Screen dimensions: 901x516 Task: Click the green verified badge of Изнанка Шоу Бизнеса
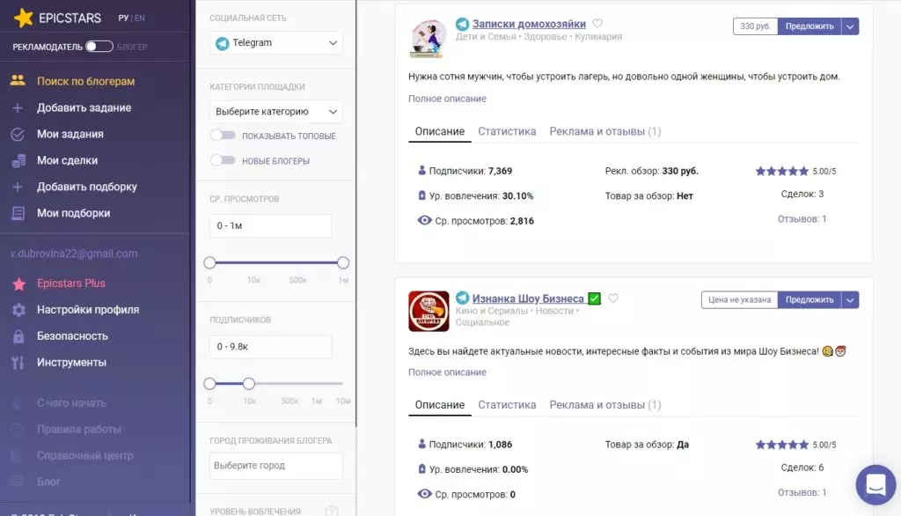pyautogui.click(x=595, y=299)
